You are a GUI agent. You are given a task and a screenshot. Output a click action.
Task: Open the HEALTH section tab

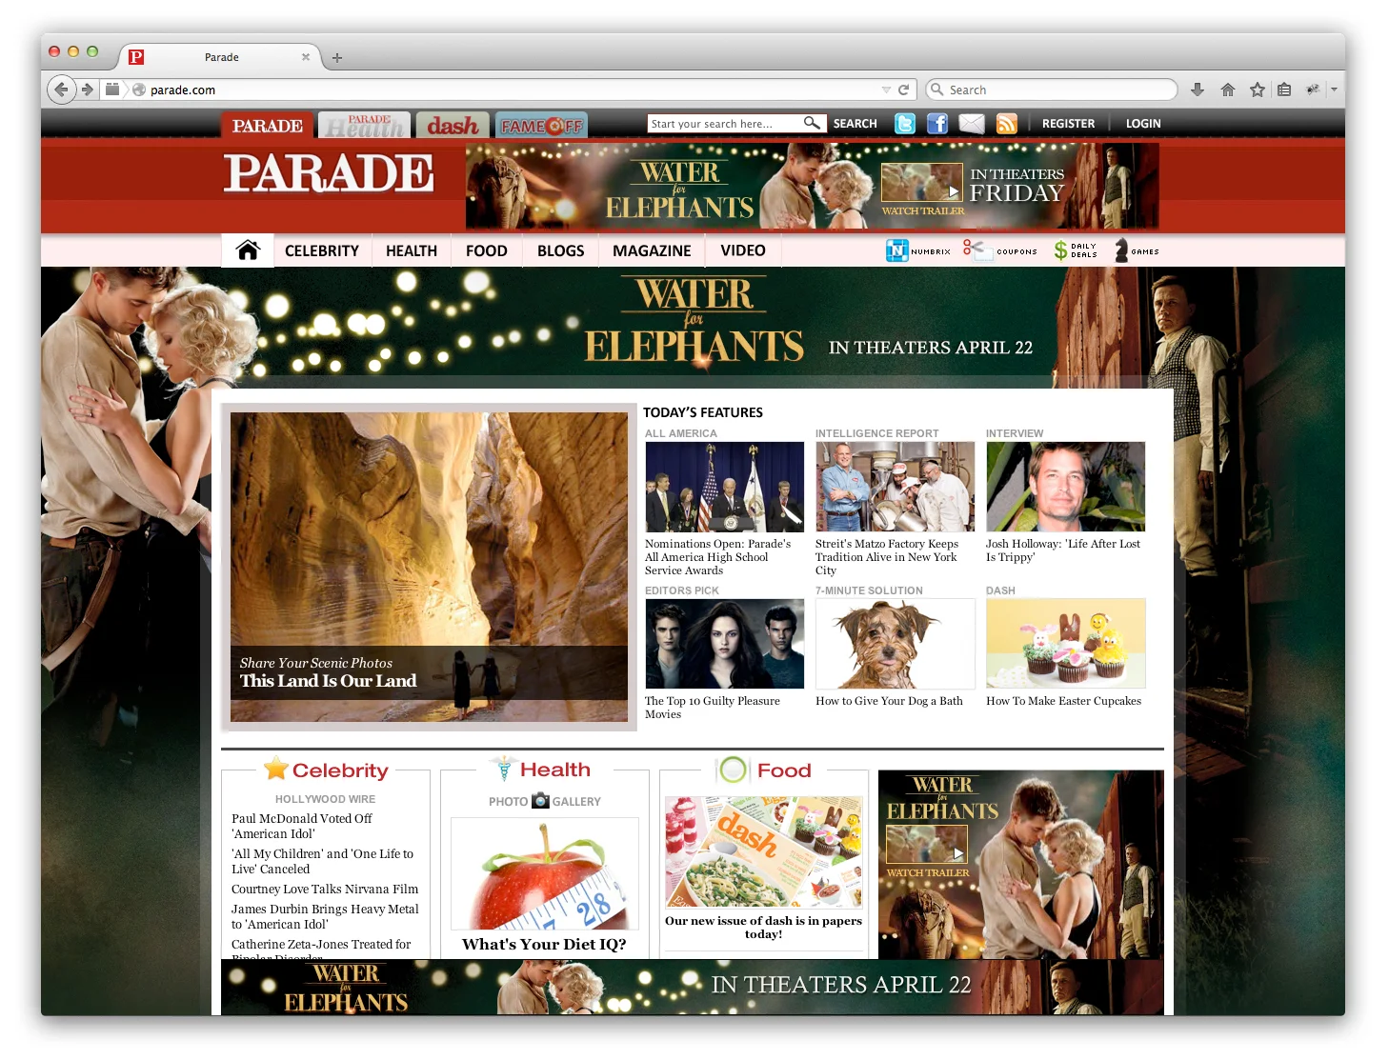tap(411, 250)
